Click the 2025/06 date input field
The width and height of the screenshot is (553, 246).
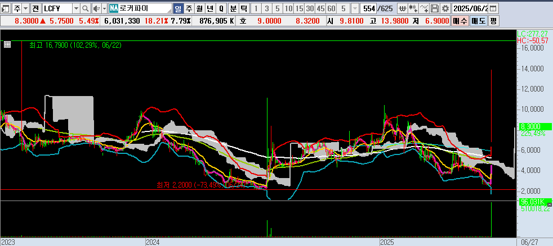(x=471, y=8)
